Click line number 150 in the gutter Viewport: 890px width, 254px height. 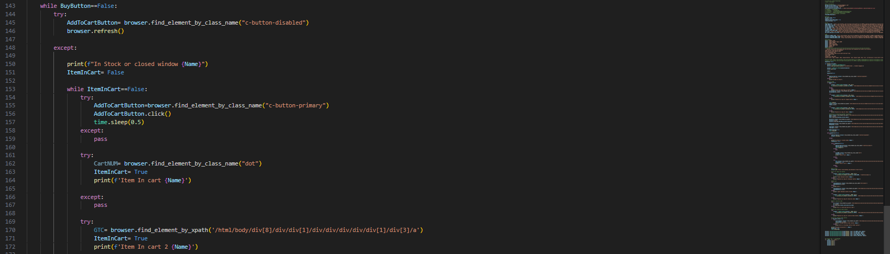click(10, 64)
